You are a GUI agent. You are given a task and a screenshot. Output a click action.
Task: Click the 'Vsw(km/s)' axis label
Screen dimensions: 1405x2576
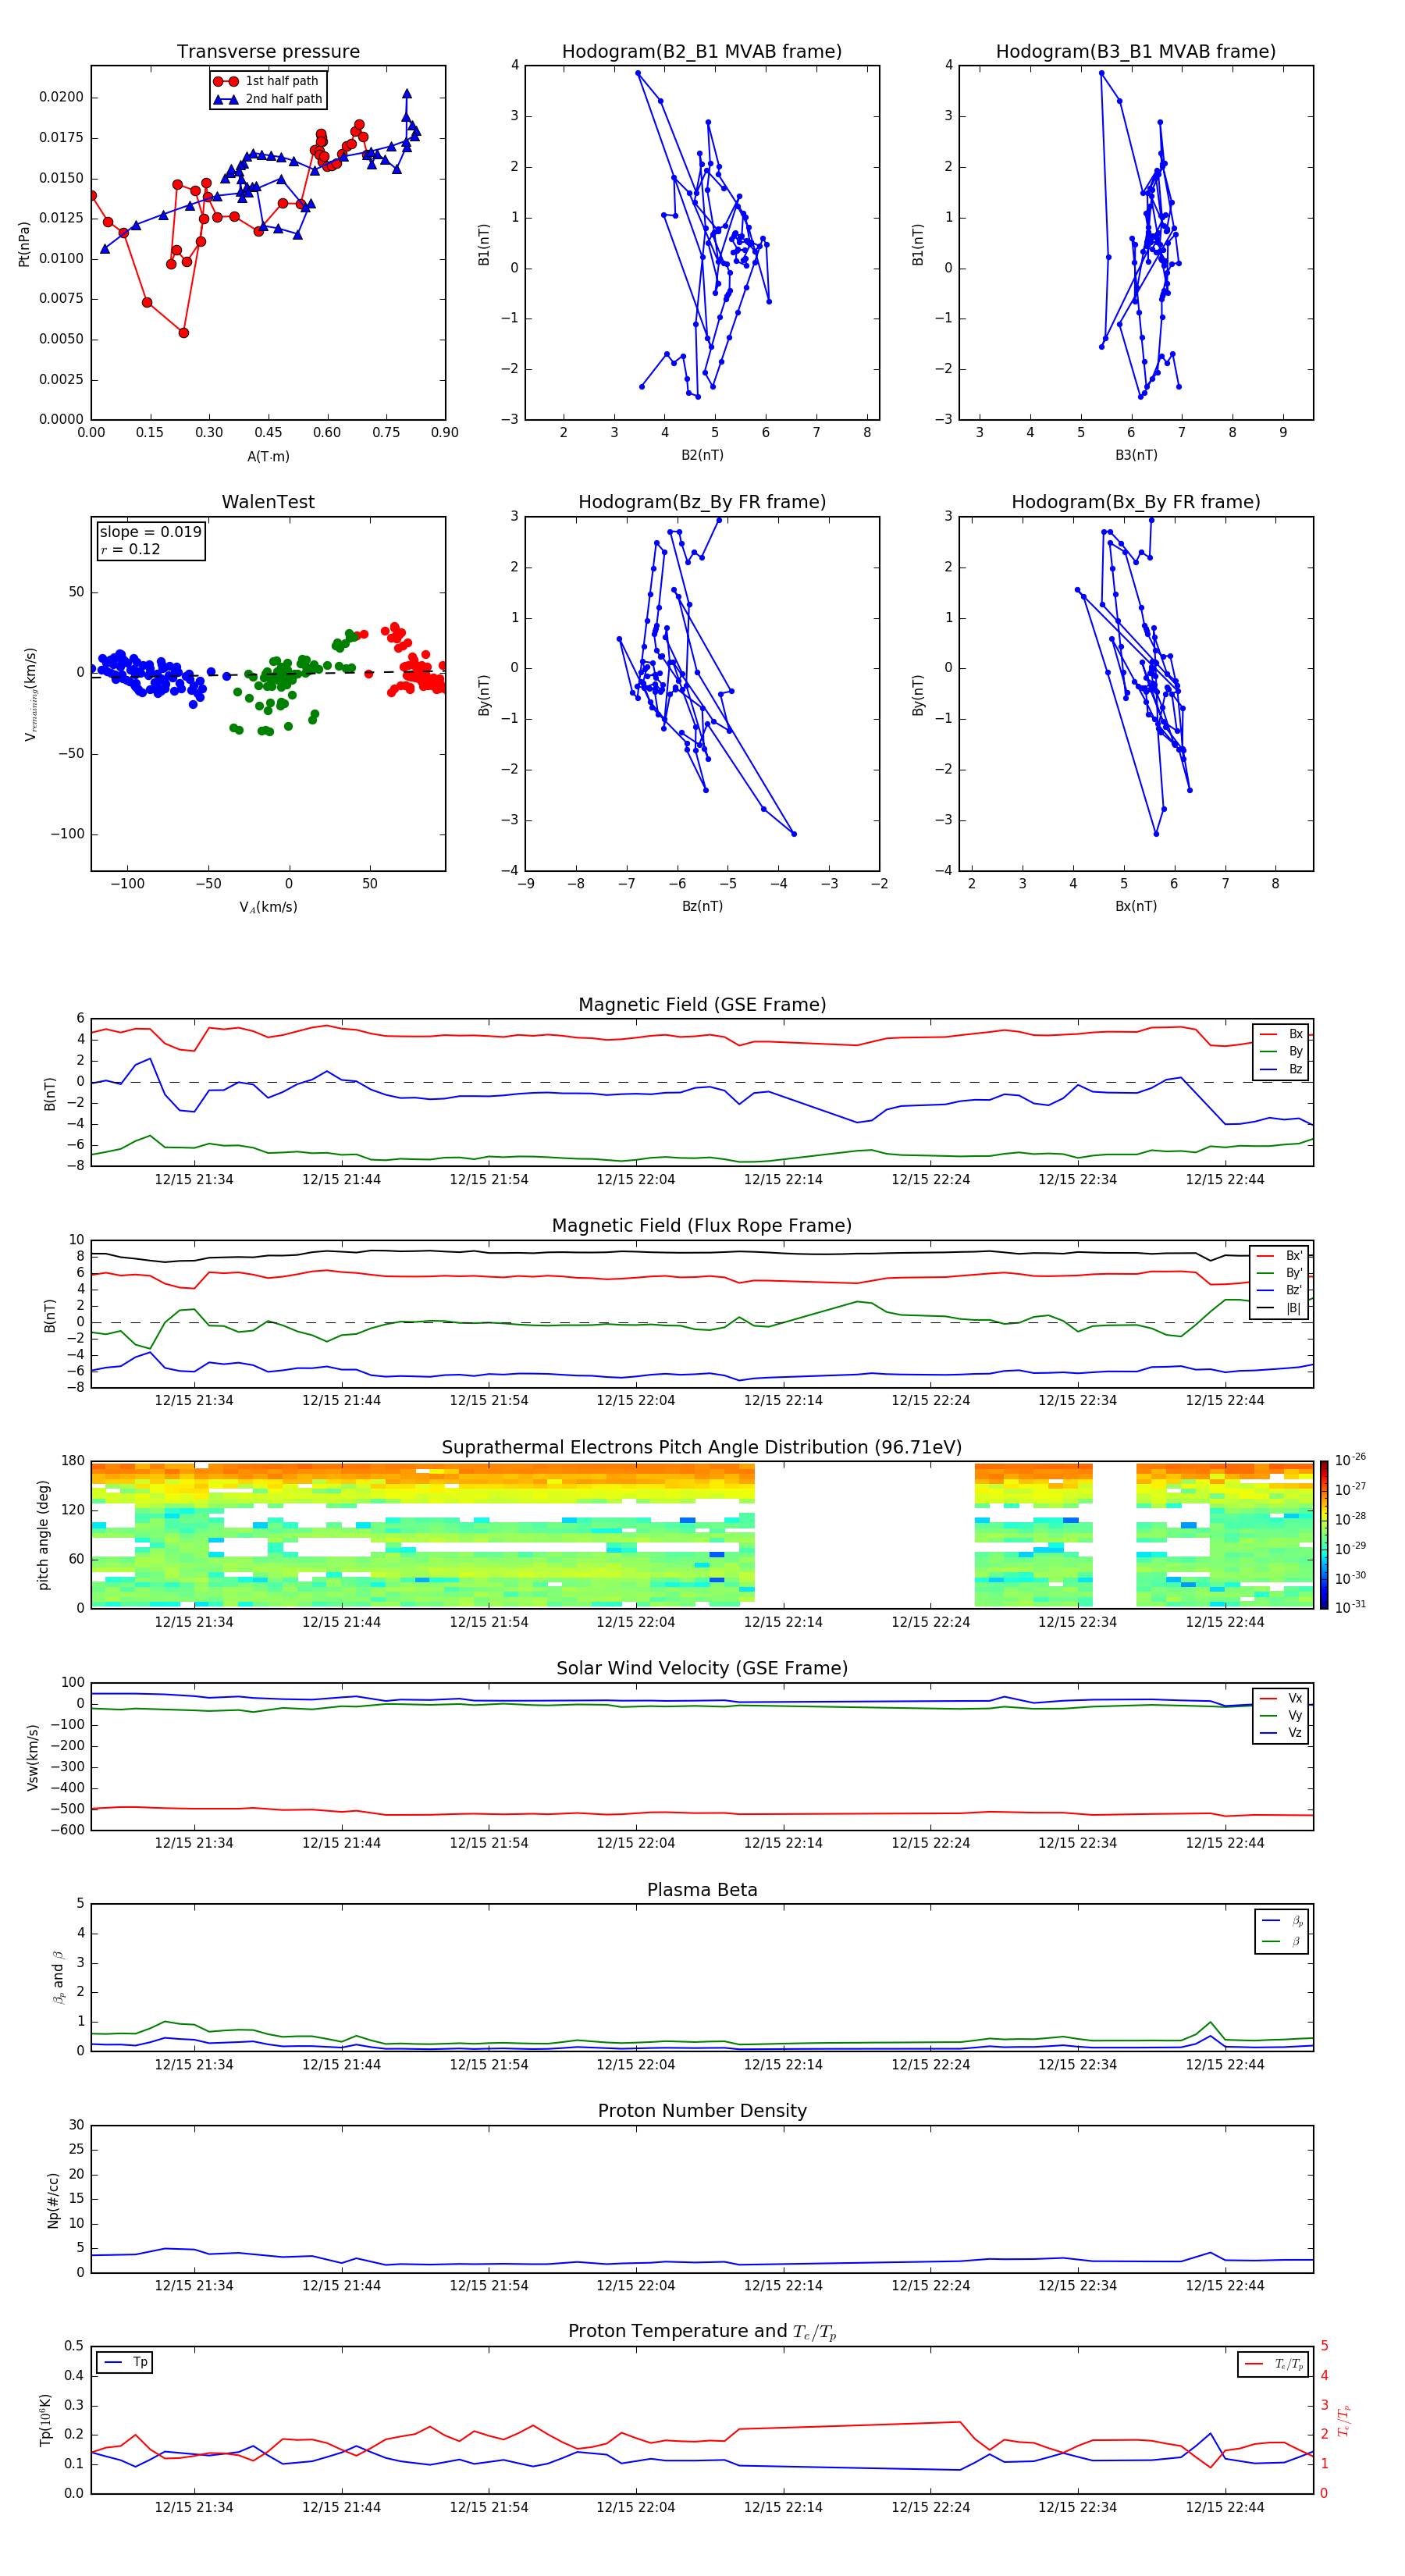click(x=33, y=1757)
